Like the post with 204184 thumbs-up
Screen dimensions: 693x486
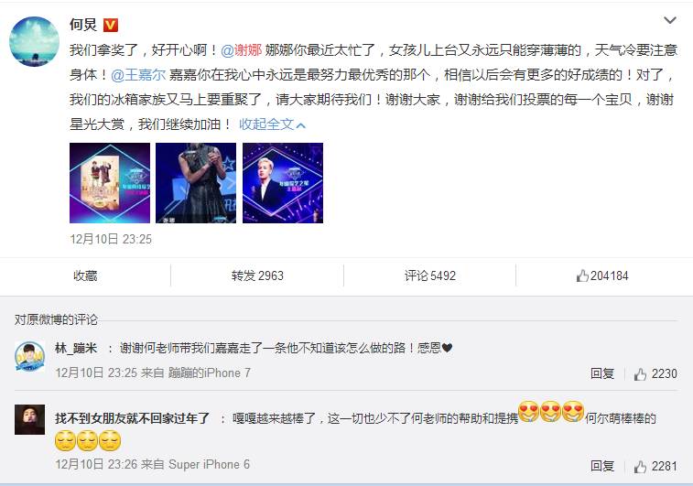602,275
